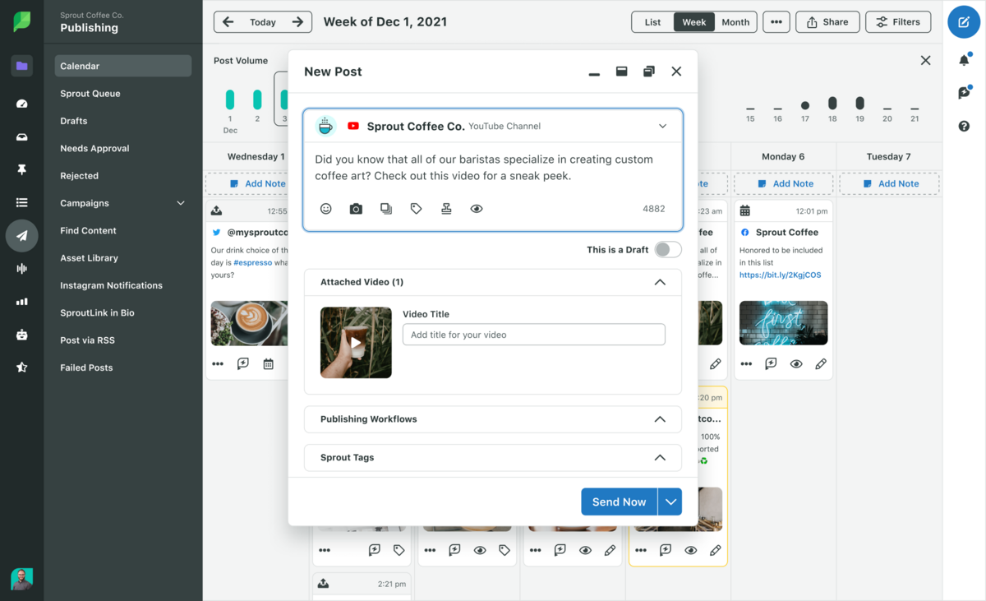The width and height of the screenshot is (986, 601).
Task: Open the notifications bell
Action: click(965, 60)
